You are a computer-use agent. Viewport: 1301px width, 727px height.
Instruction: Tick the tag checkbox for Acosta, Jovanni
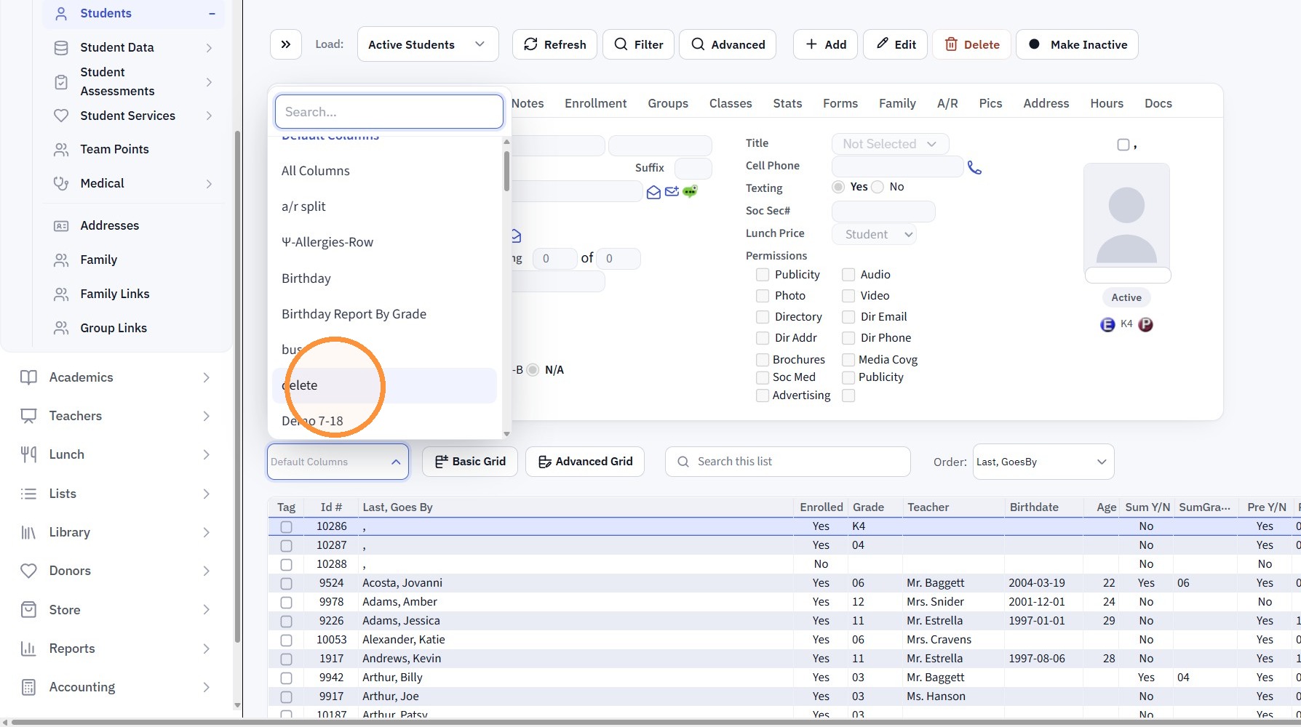(x=286, y=583)
